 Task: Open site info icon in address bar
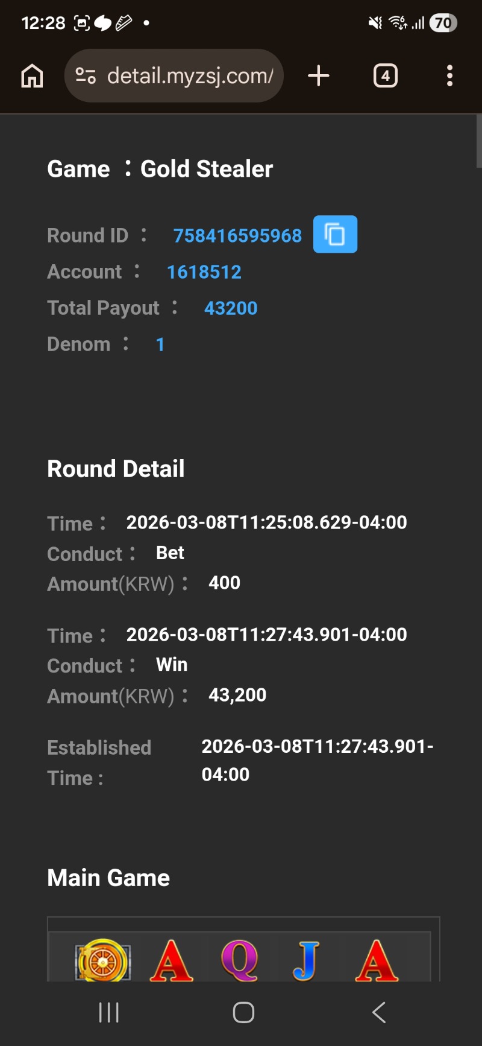click(86, 76)
